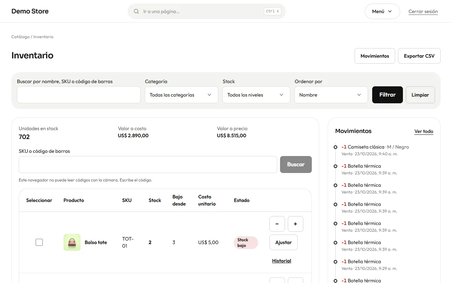The width and height of the screenshot is (452, 283).
Task: Clear filters with Limpiar button
Action: [x=420, y=95]
